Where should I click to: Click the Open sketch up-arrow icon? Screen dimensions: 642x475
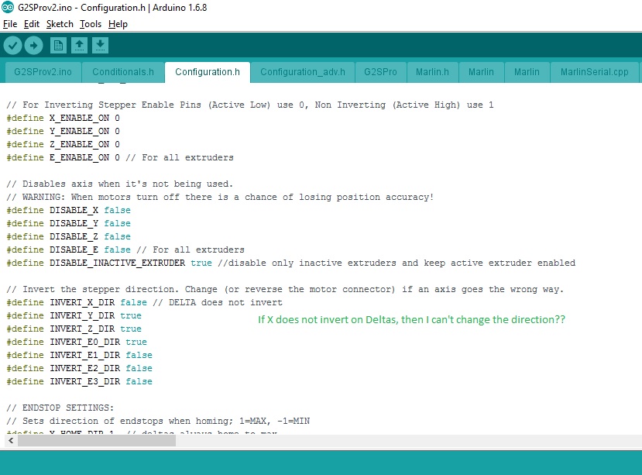click(x=79, y=46)
